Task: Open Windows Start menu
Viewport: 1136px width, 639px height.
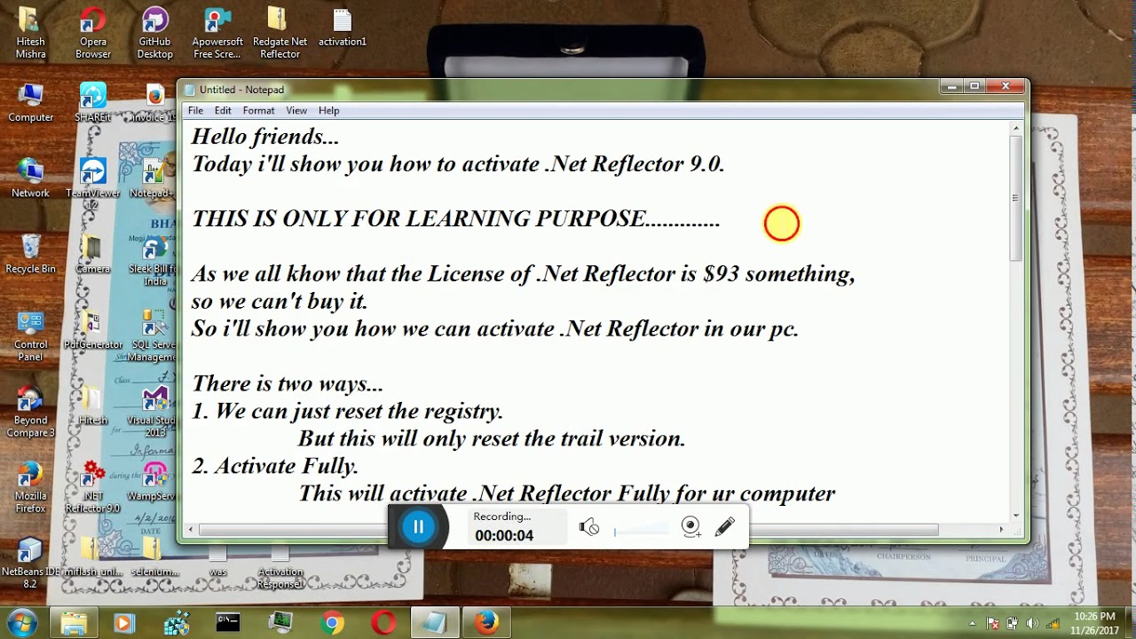Action: [21, 622]
